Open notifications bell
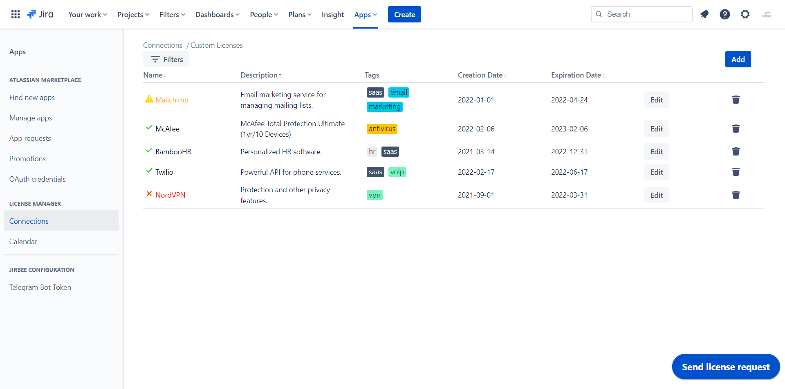Screen dimensions: 785x389 (704, 14)
